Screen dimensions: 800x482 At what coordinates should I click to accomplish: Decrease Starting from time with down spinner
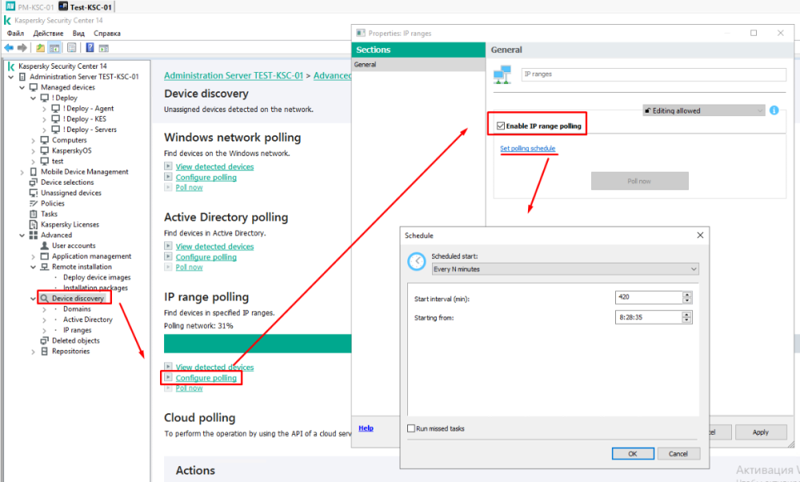pyautogui.click(x=687, y=320)
